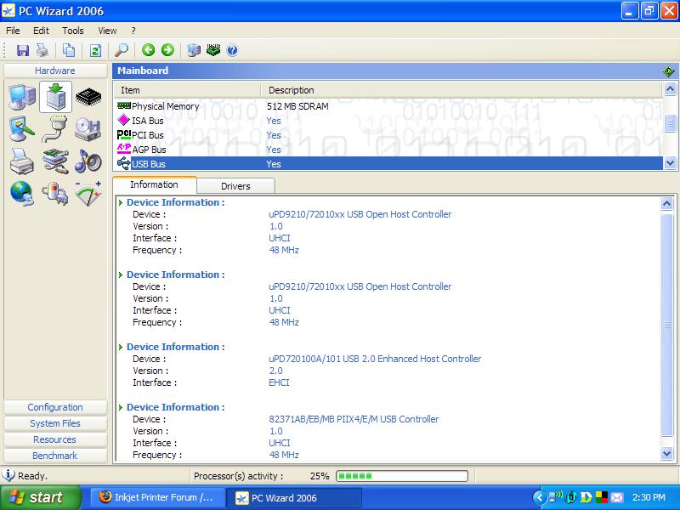Select the USB Bus row
Screen dimensions: 680x510
(388, 164)
